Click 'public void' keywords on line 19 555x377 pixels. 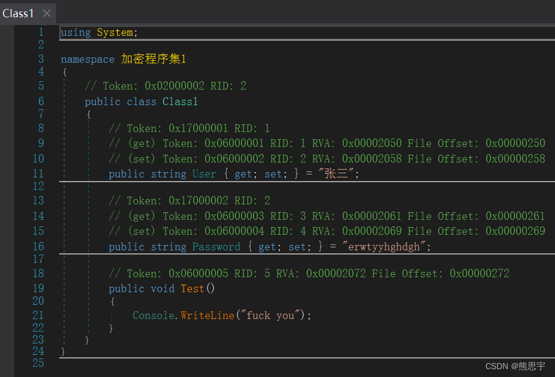pos(142,289)
